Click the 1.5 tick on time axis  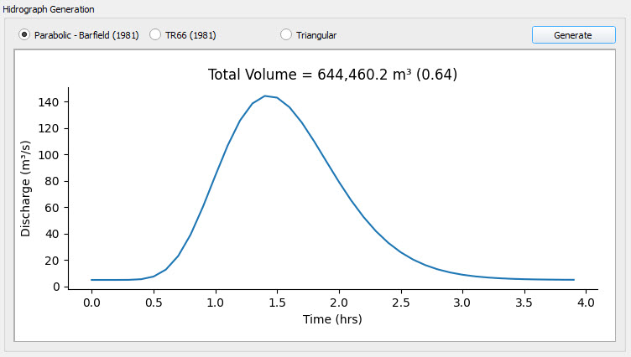pyautogui.click(x=277, y=302)
